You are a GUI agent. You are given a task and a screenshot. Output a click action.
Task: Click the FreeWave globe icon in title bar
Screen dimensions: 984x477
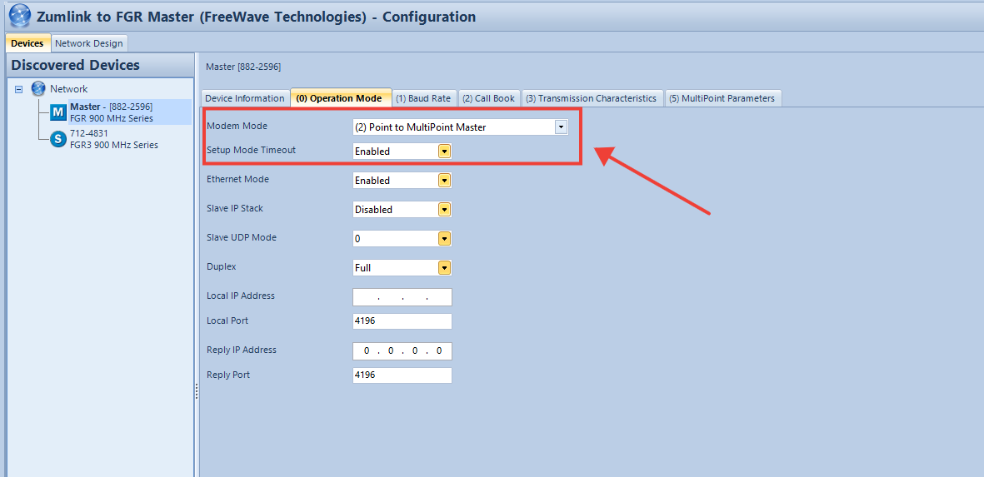click(x=19, y=17)
